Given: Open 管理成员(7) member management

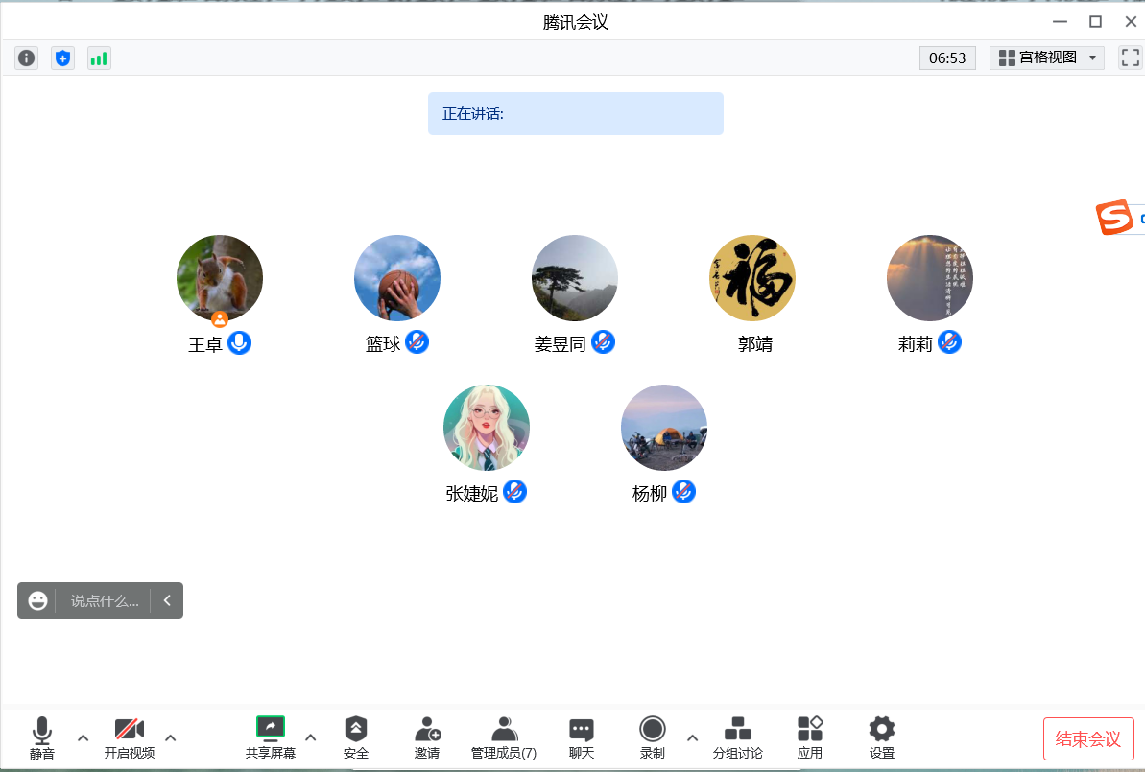Looking at the screenshot, I should point(504,737).
